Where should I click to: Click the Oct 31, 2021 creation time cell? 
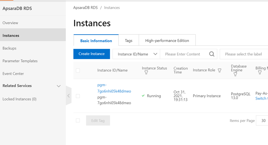[180, 96]
